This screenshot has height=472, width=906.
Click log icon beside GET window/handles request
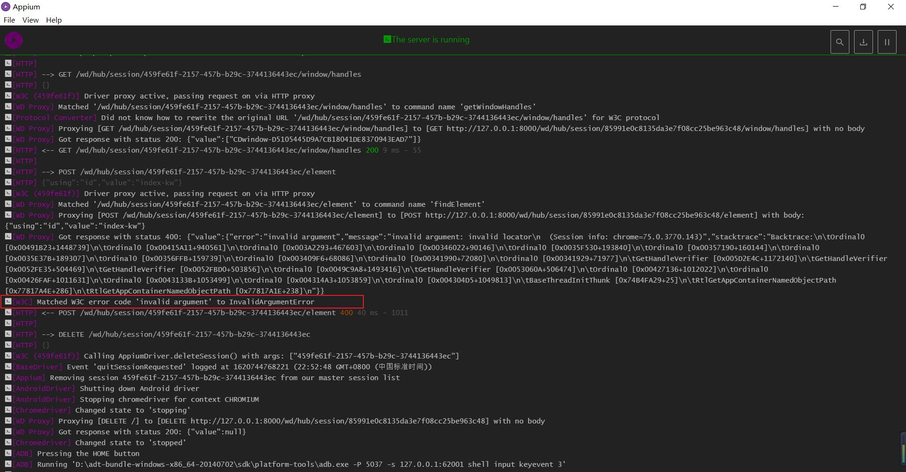pyautogui.click(x=8, y=74)
